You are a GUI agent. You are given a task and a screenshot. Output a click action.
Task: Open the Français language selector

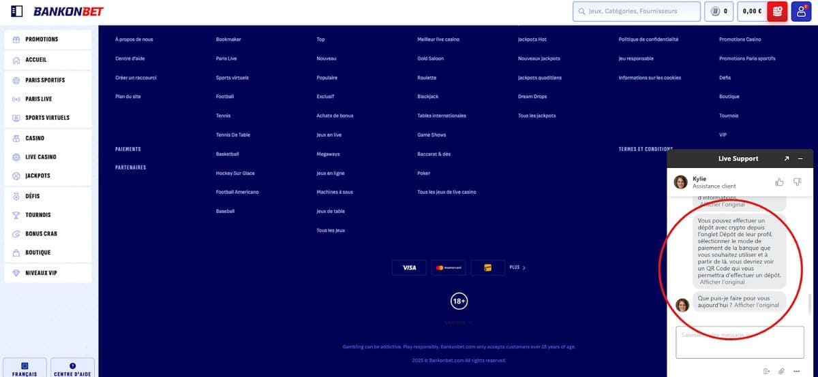(x=25, y=368)
